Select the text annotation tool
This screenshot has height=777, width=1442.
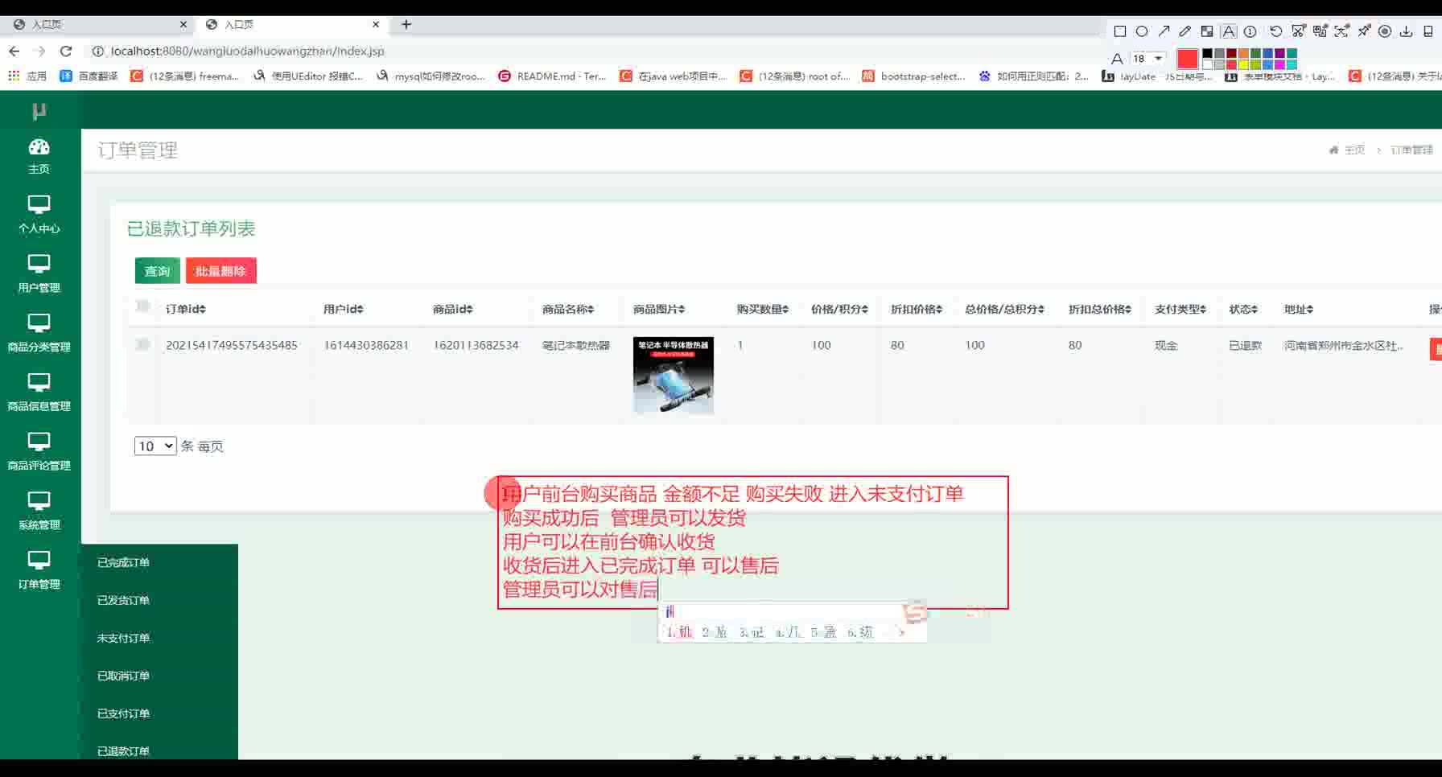tap(1229, 31)
